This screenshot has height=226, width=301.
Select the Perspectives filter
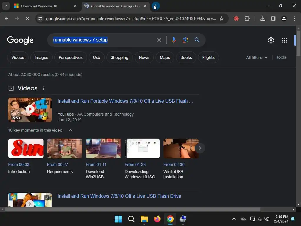pyautogui.click(x=71, y=57)
